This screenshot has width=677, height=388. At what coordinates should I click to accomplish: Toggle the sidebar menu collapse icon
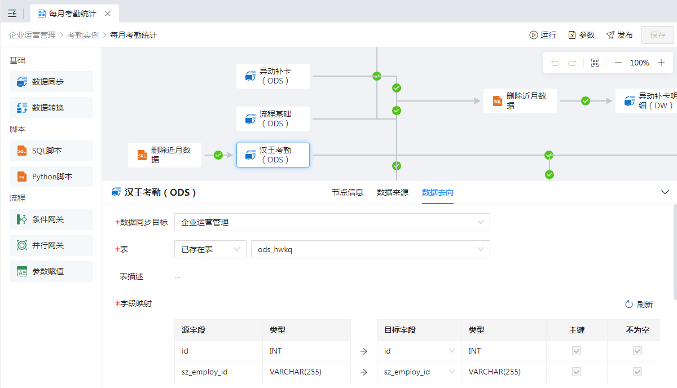point(12,14)
